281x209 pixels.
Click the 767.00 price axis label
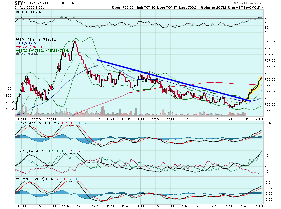point(270,61)
